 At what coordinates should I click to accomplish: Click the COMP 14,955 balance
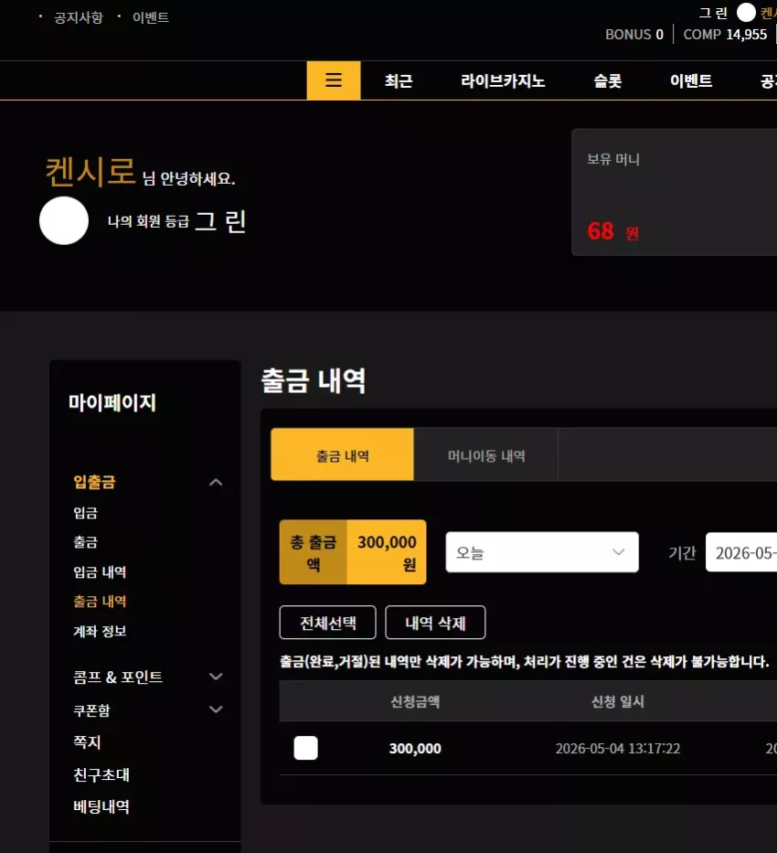pos(725,34)
